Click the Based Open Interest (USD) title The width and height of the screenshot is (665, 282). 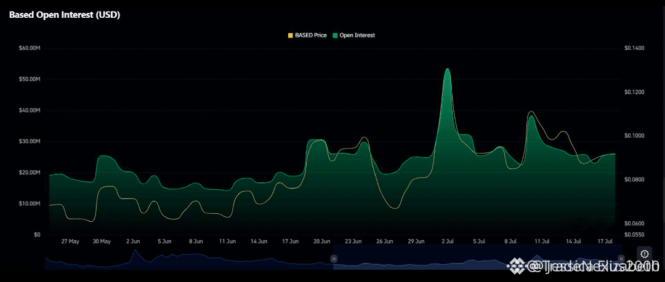pos(65,15)
